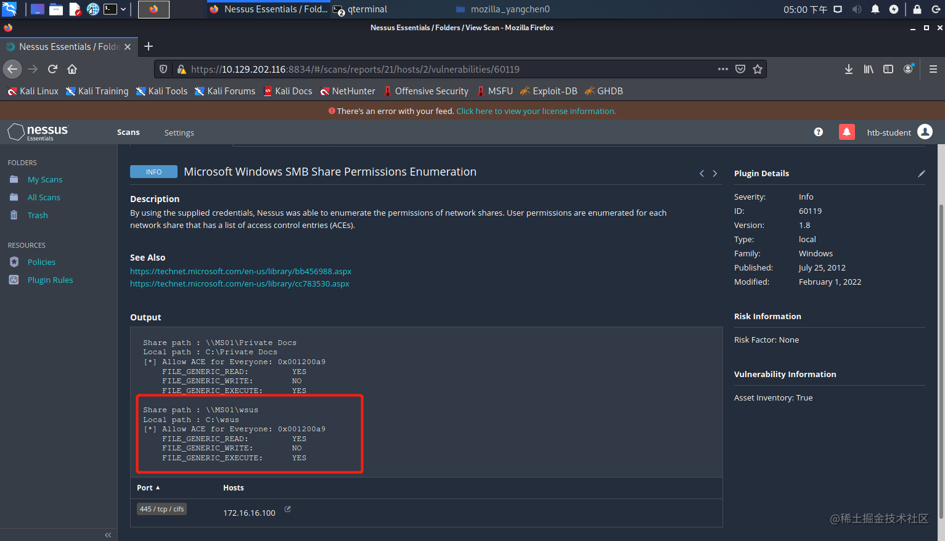Open the Exploit-DB bookmark
The image size is (945, 541).
click(549, 91)
